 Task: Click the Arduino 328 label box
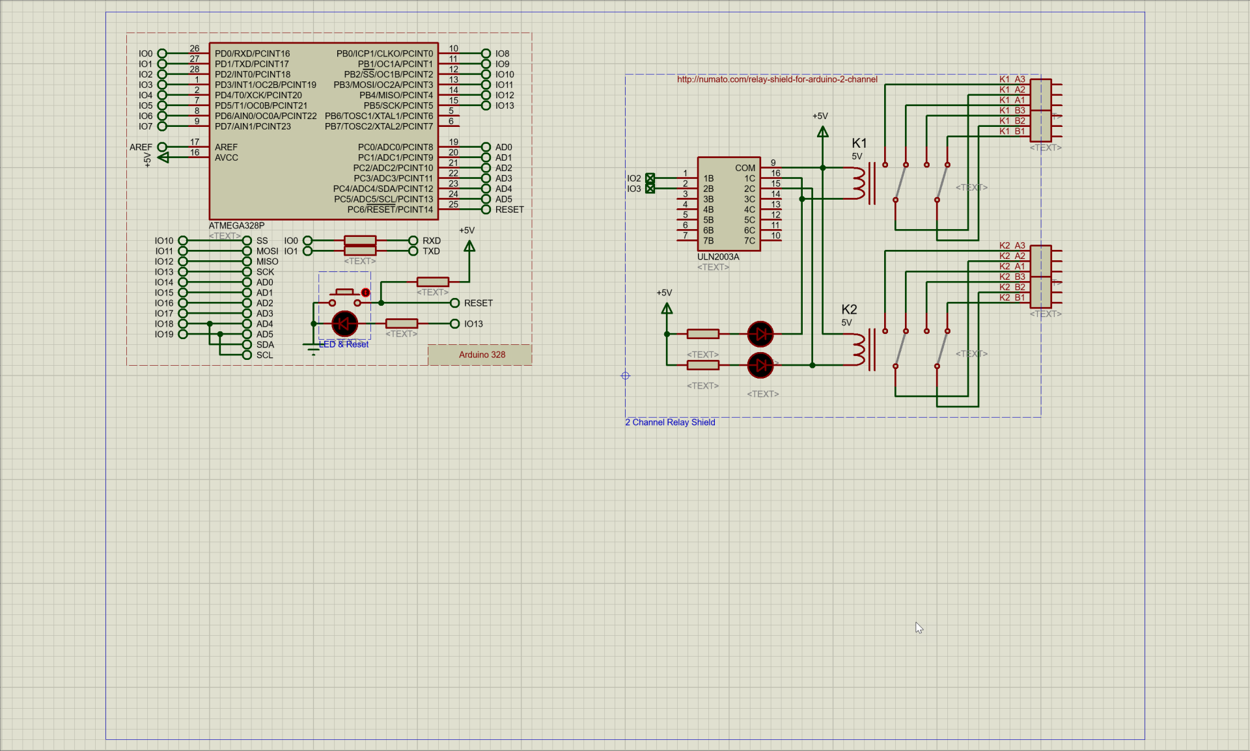coord(480,355)
